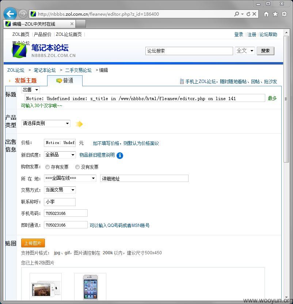Click the 联系称呼 field containing 小李

[60, 202]
